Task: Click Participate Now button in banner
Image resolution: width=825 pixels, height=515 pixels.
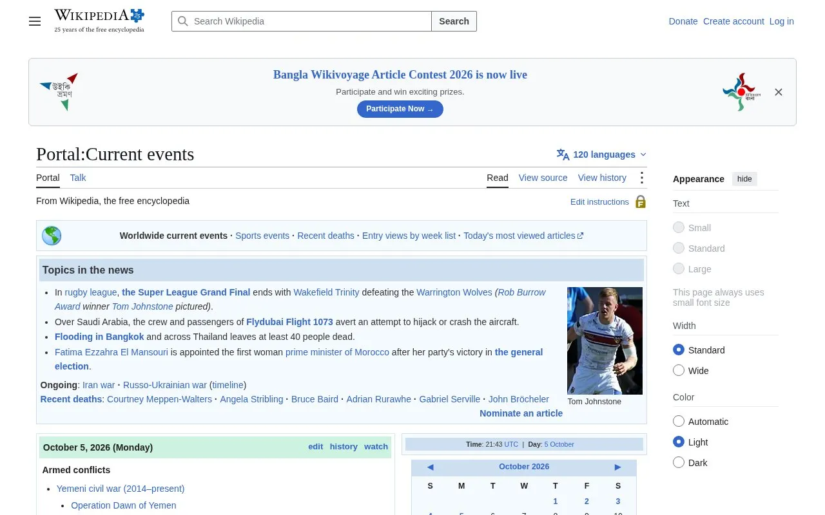Action: tap(400, 109)
